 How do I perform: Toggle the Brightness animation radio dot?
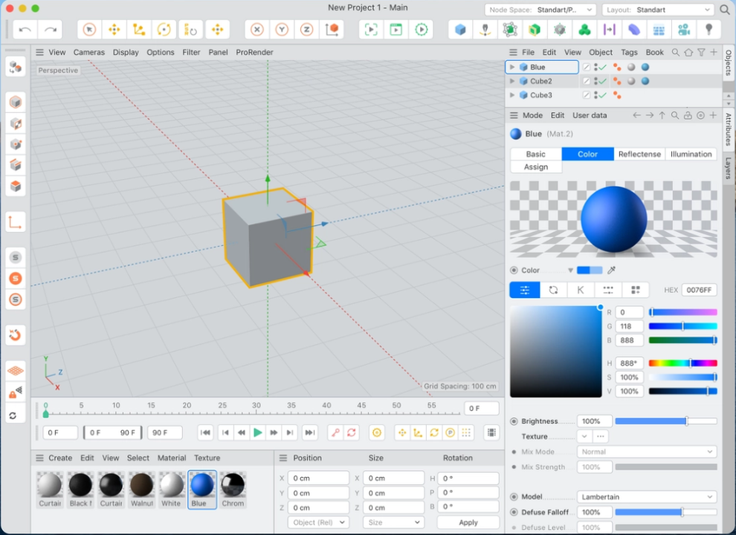[x=514, y=421]
